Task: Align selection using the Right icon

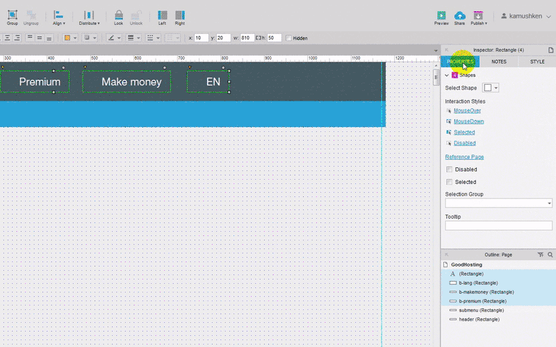Action: [x=180, y=15]
